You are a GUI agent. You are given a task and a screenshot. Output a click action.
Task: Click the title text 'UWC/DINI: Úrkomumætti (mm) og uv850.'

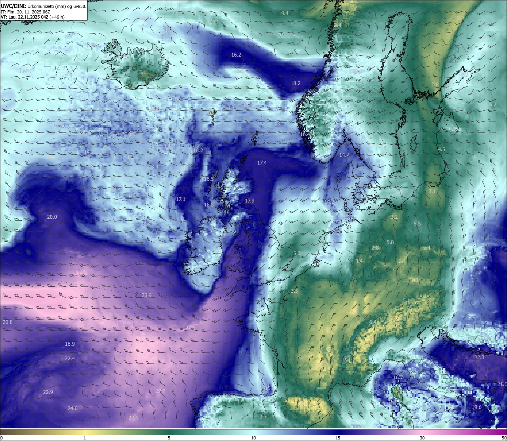click(43, 6)
